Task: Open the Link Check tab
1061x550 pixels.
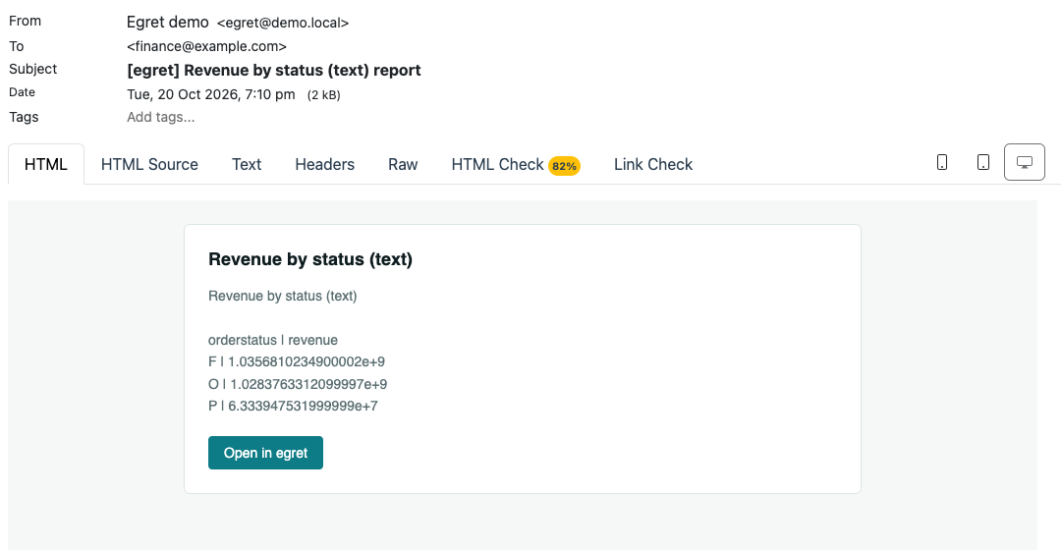Action: [653, 164]
